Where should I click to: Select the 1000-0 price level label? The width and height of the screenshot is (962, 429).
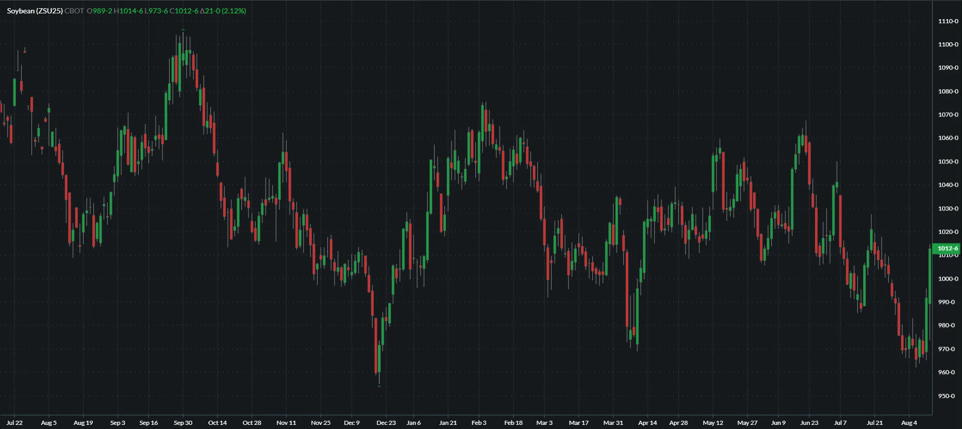[948, 278]
